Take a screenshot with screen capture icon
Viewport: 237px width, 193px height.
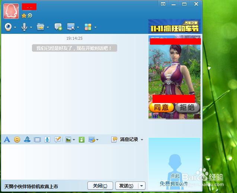click(92, 139)
